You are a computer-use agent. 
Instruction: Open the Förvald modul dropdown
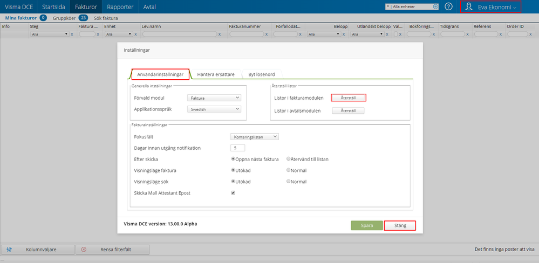214,98
